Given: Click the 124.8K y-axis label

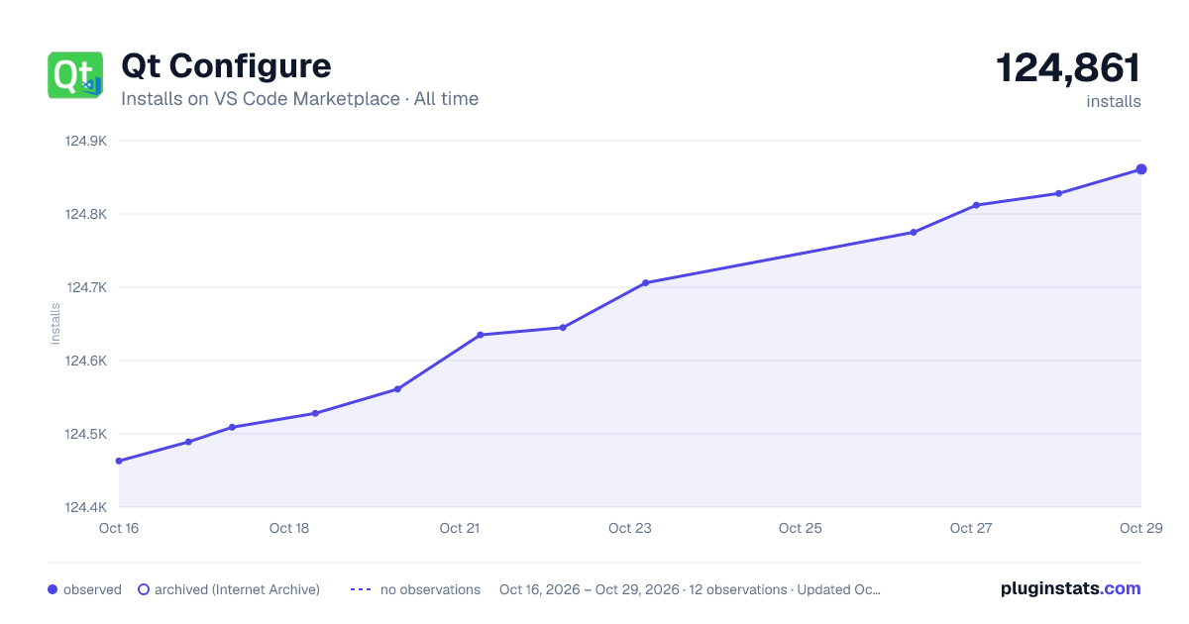Looking at the screenshot, I should pos(85,214).
